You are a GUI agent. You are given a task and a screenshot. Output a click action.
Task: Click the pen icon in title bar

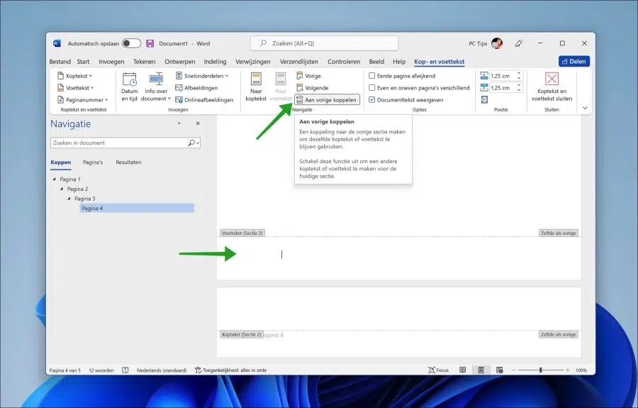pos(518,43)
